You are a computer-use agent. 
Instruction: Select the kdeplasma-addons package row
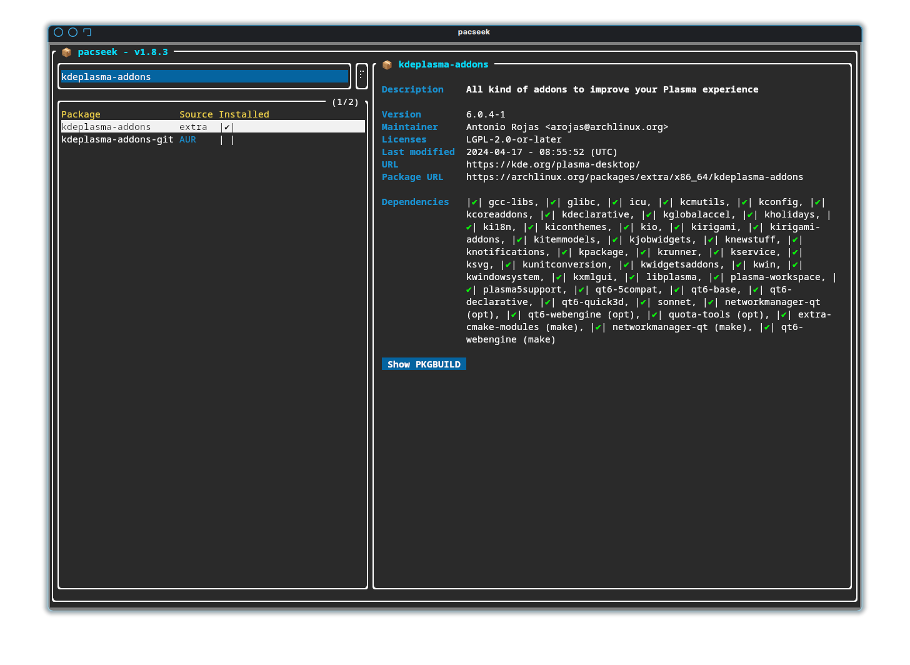[x=212, y=127]
